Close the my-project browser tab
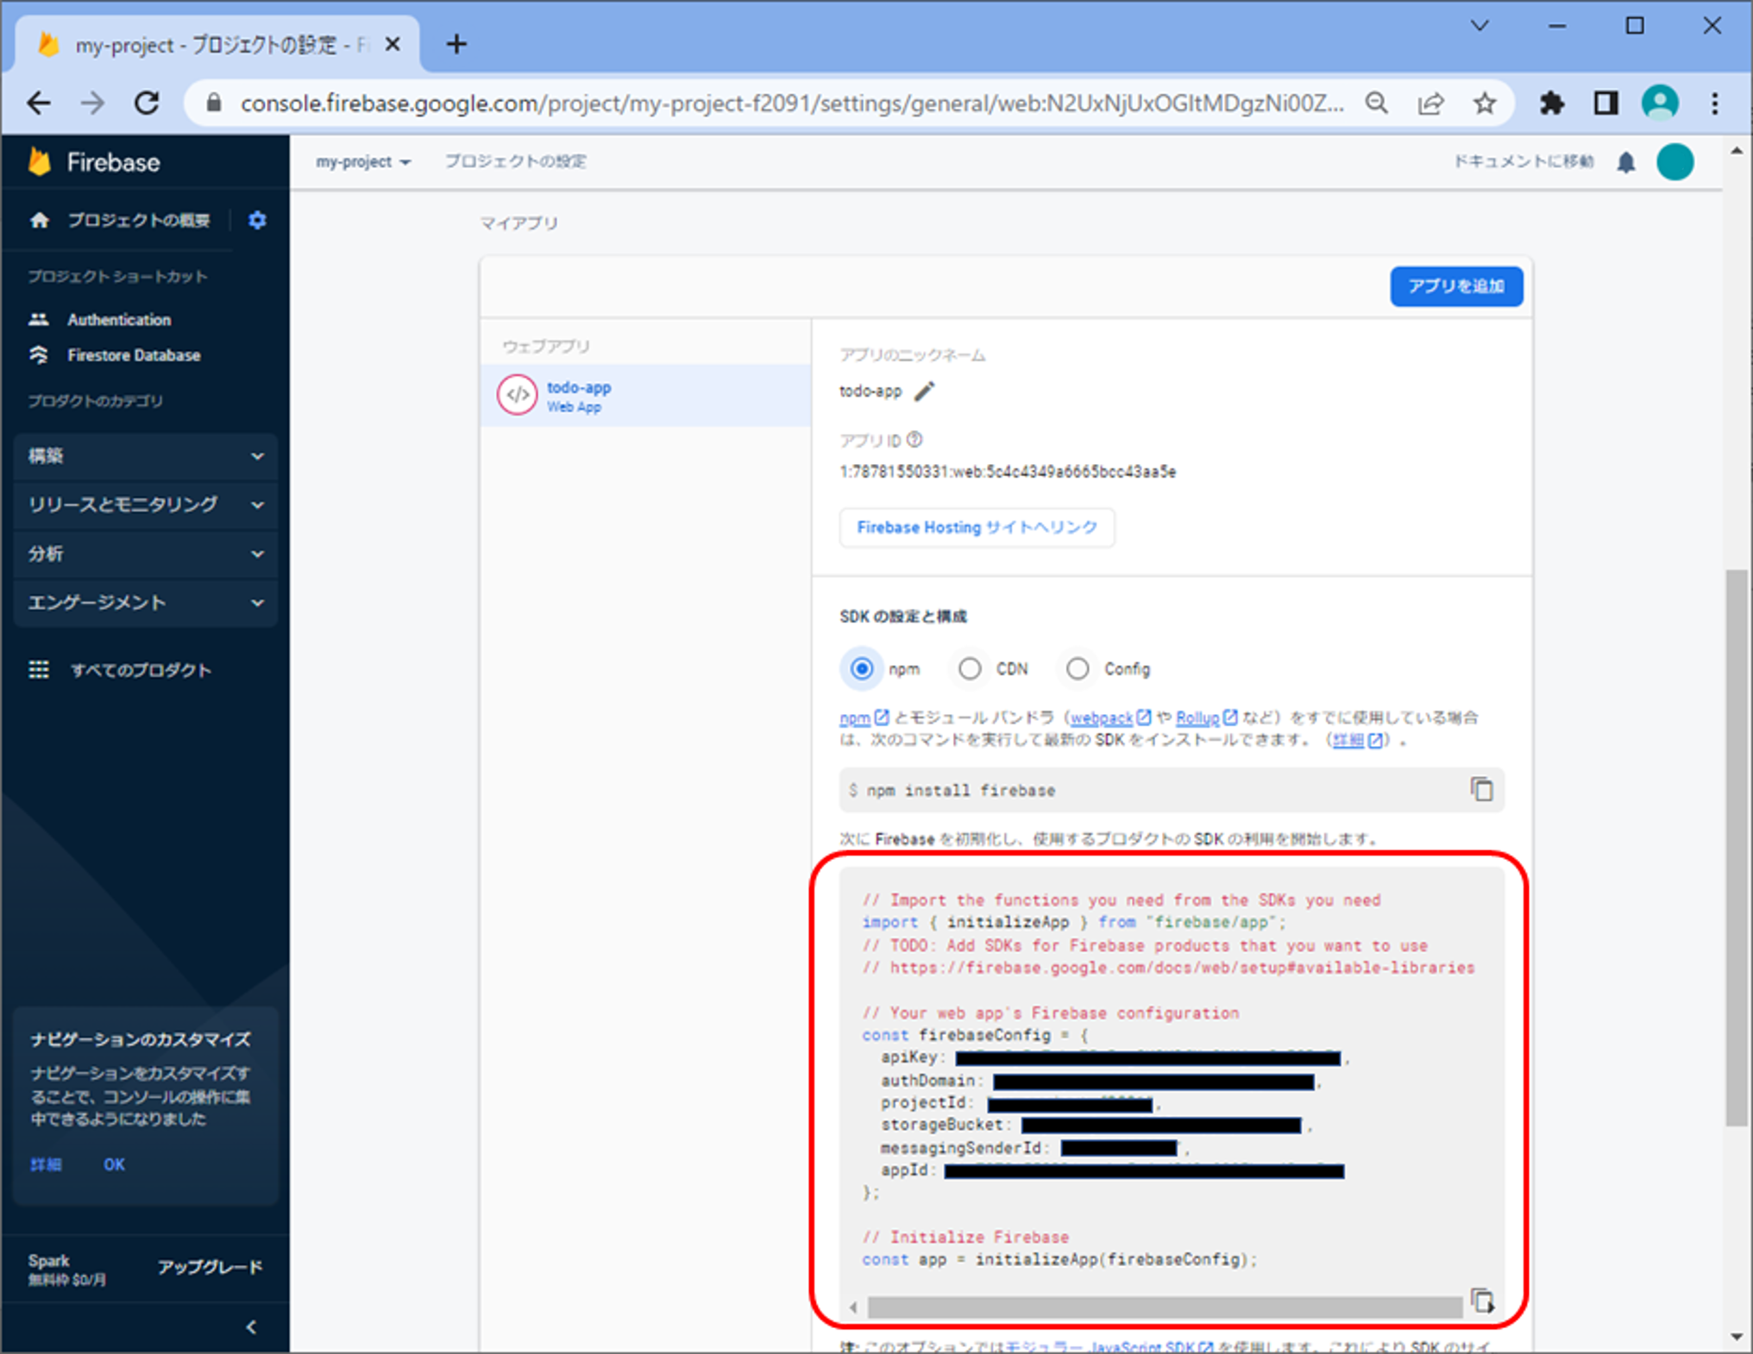Viewport: 1753px width, 1354px height. coord(393,44)
